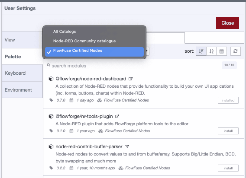
Task: Click package cube icon of buffer-parser
Action: pos(51,146)
